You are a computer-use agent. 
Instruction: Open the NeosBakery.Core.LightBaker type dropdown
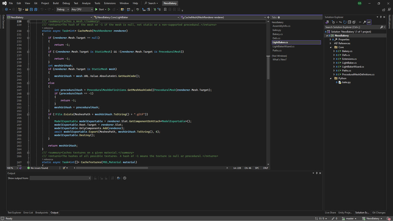coord(136,17)
